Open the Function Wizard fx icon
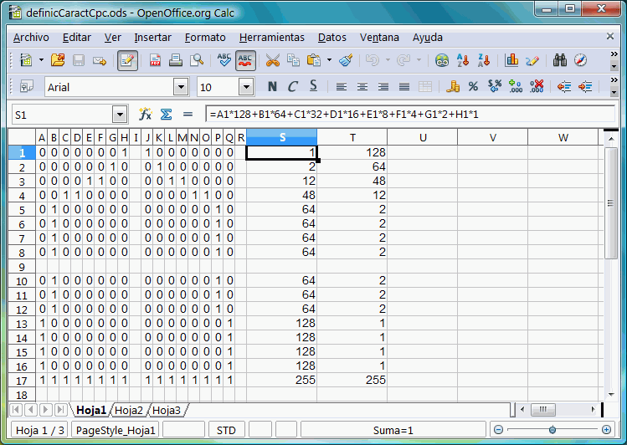The width and height of the screenshot is (627, 445). pos(145,115)
